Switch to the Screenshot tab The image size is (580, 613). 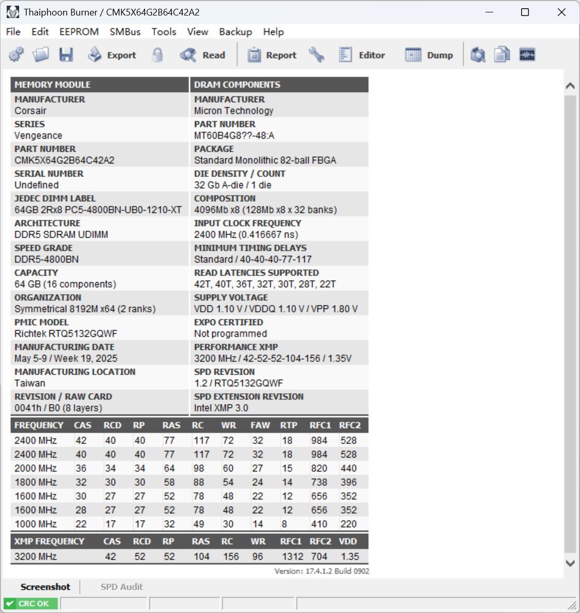click(45, 587)
